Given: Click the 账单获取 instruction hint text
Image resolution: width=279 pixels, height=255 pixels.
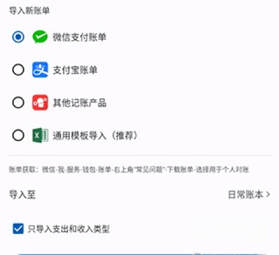Looking at the screenshot, I should [129, 170].
